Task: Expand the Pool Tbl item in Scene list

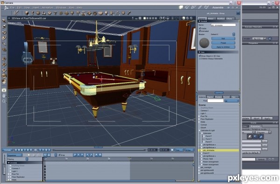Action: (199, 116)
